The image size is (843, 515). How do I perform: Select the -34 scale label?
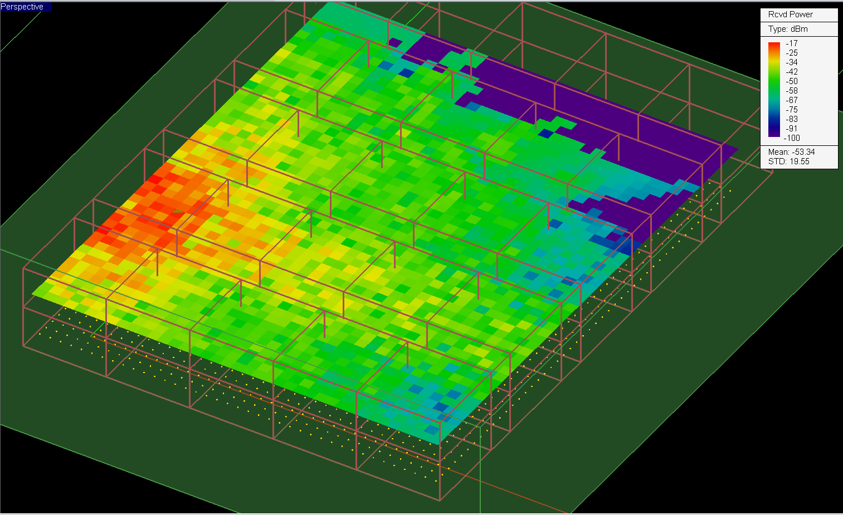pyautogui.click(x=791, y=62)
